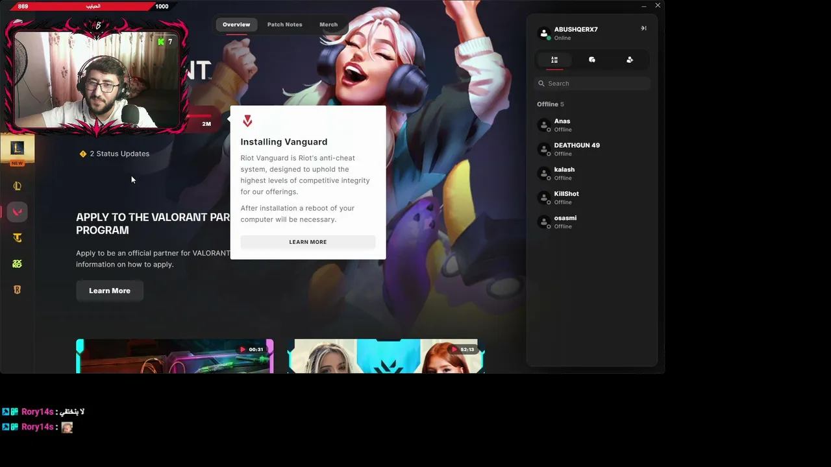This screenshot has height=467, width=831.
Task: Select friend name kalash
Action: tap(564, 170)
